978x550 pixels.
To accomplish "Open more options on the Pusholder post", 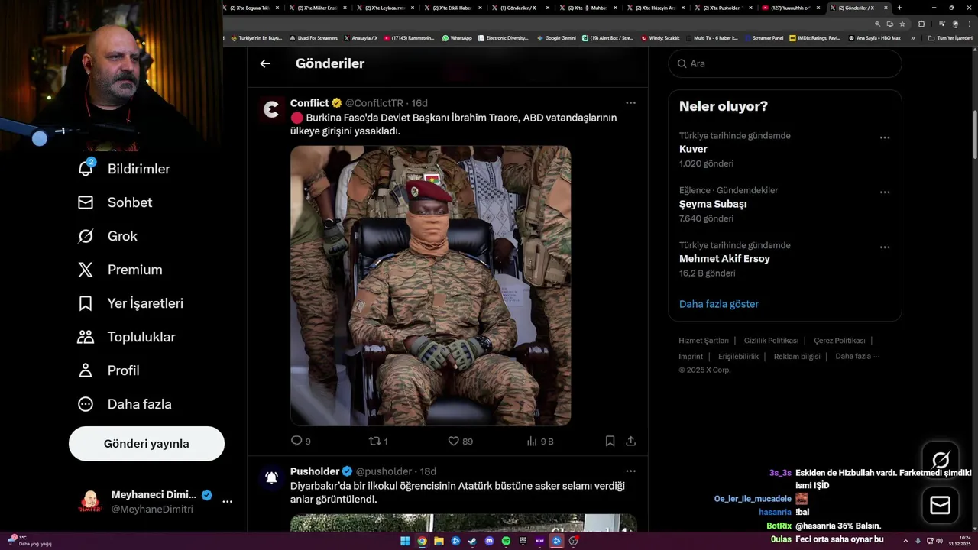I will coord(630,471).
